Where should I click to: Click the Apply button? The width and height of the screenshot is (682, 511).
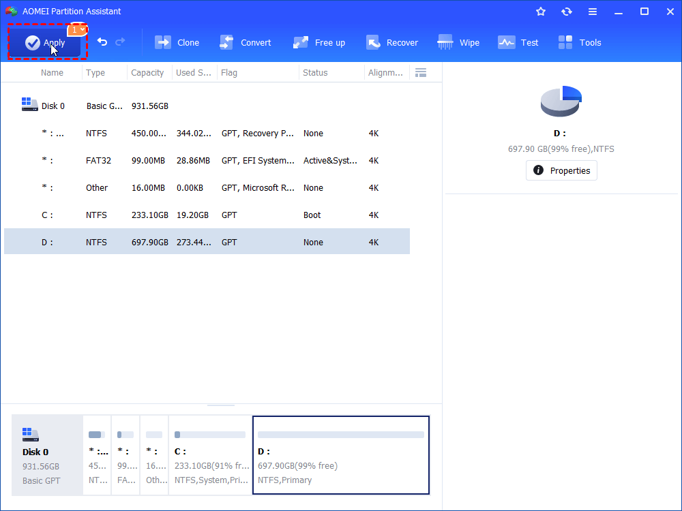pos(45,43)
